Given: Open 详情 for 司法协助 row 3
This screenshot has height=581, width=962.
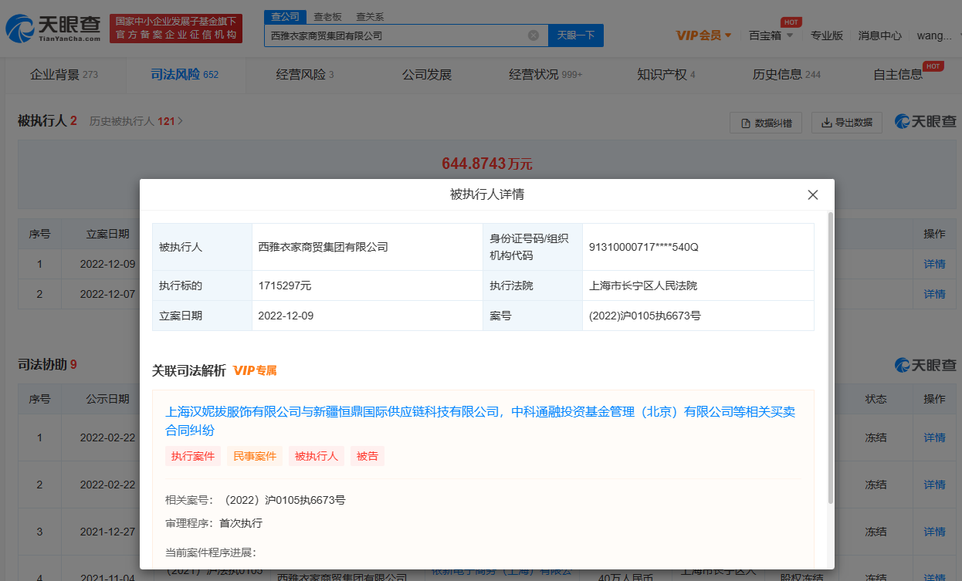Looking at the screenshot, I should click(x=934, y=532).
